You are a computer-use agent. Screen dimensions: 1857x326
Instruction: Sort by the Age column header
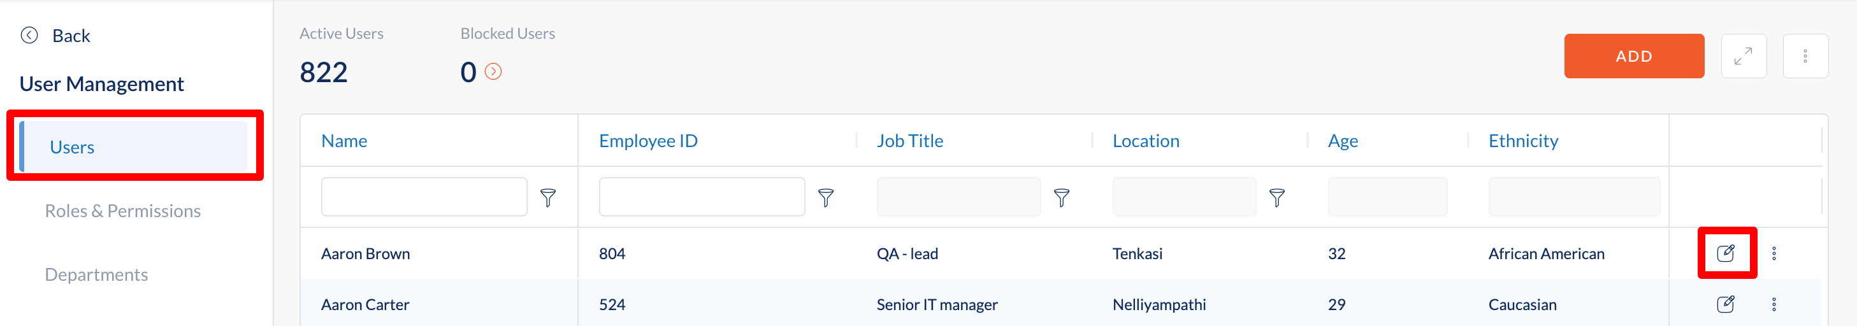click(x=1342, y=141)
